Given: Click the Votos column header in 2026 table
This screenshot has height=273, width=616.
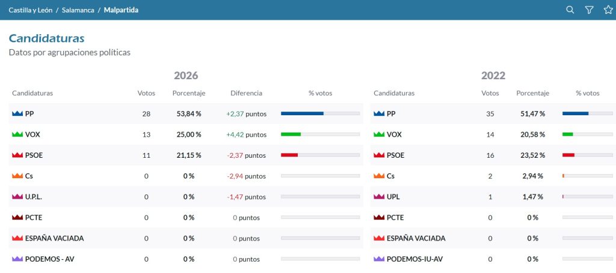Looking at the screenshot, I should (x=146, y=93).
